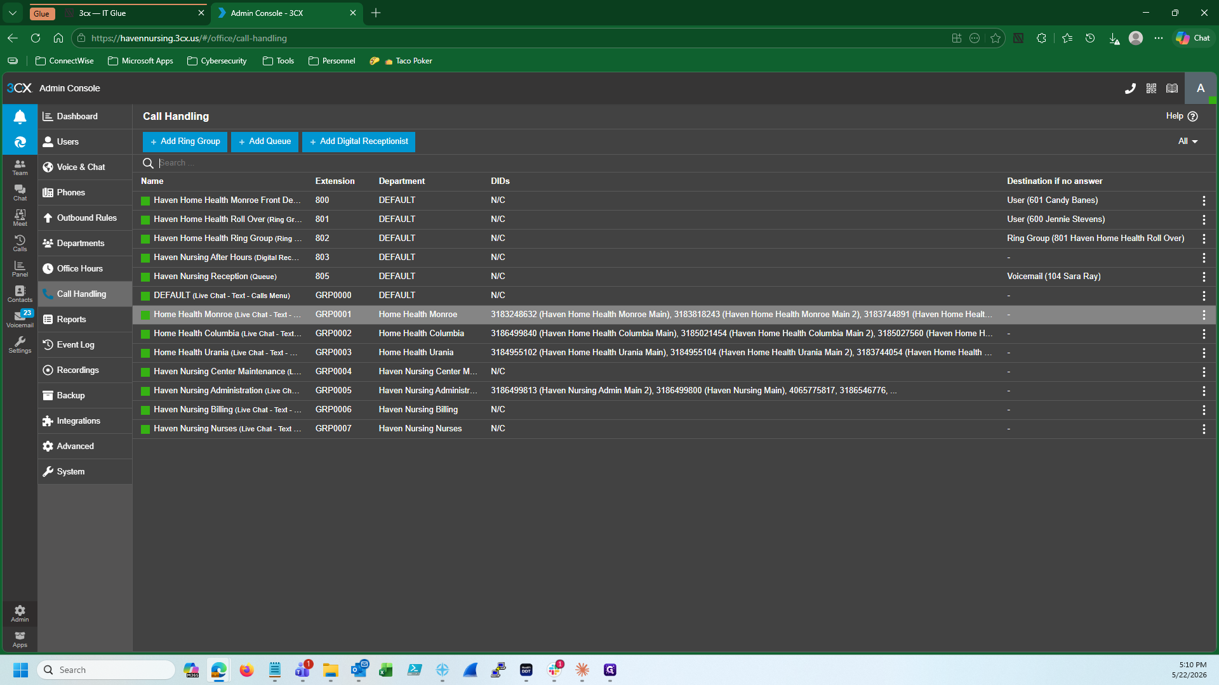Screen dimensions: 1219x685
Task: Open Apps in the left sidebar
Action: pyautogui.click(x=20, y=639)
